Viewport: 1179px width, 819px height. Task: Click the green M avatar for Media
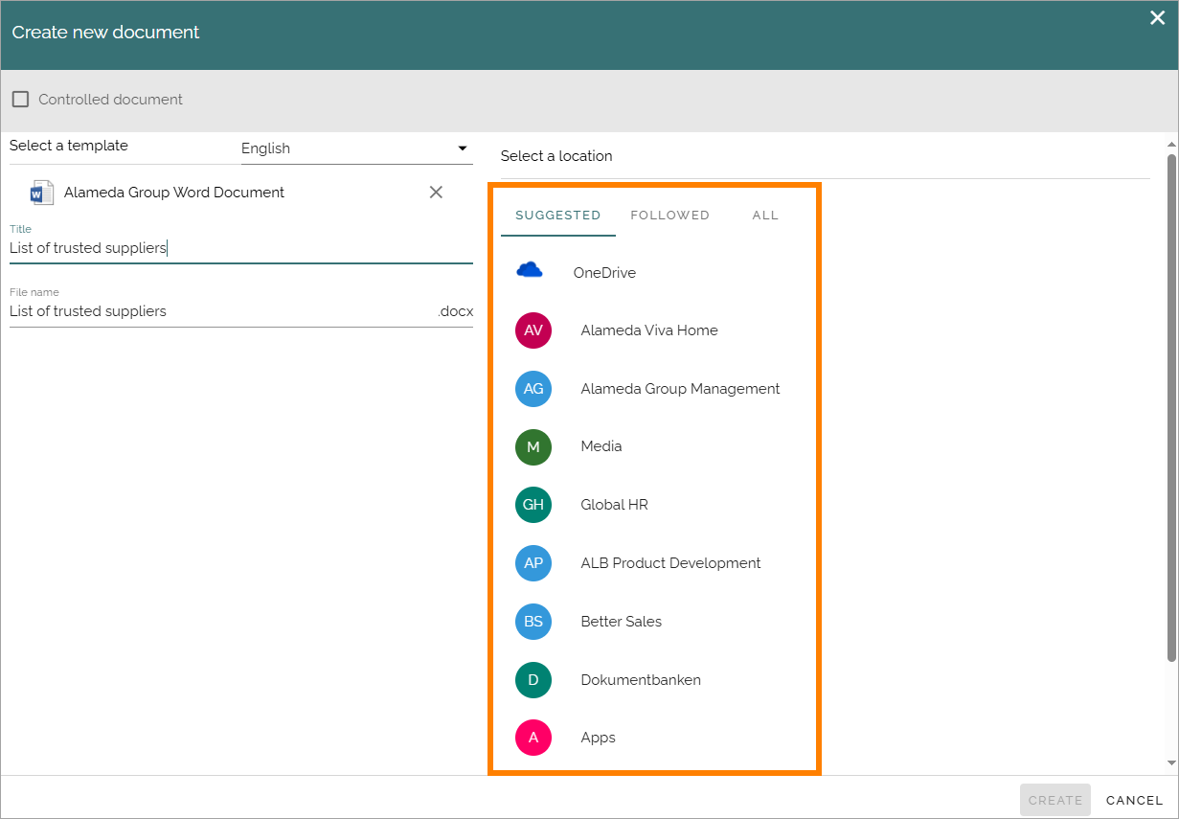pyautogui.click(x=533, y=446)
